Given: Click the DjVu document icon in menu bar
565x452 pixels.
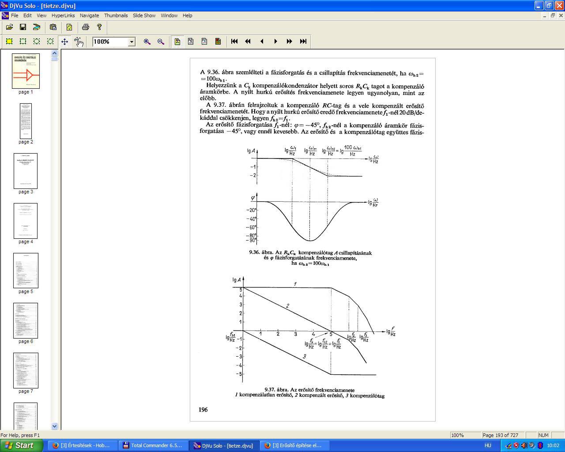Looking at the screenshot, I should point(5,15).
